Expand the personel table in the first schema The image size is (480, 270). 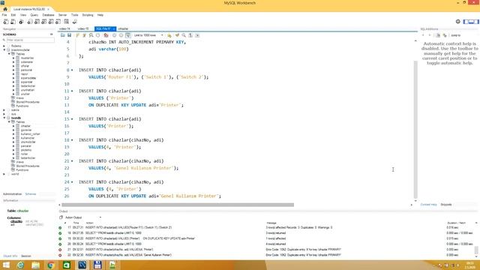(13, 70)
